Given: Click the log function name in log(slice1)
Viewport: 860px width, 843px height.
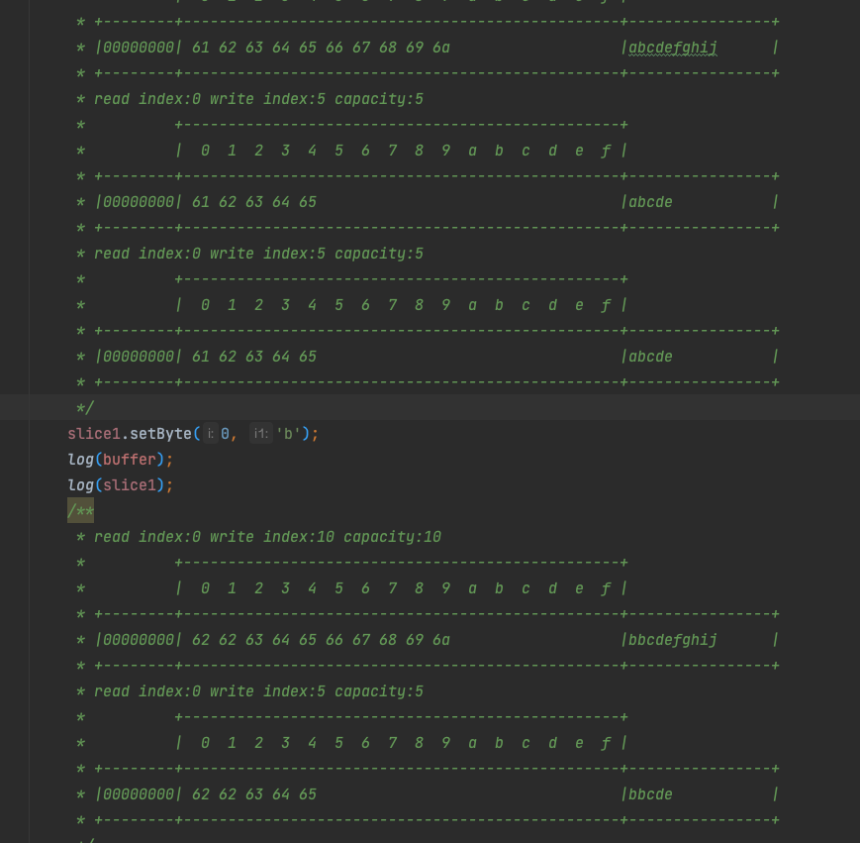Looking at the screenshot, I should tap(80, 485).
